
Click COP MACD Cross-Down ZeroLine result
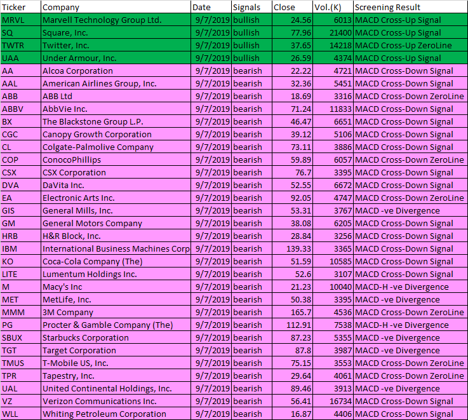[410, 159]
